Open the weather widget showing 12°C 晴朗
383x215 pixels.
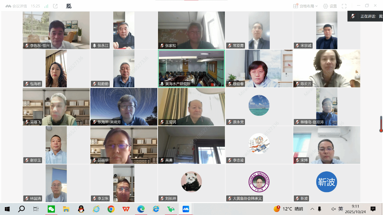pos(288,209)
